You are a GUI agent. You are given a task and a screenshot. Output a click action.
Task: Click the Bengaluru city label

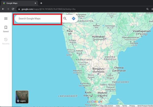[x=99, y=69]
